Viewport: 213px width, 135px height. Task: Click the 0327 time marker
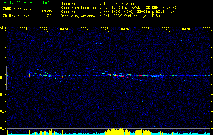pos(145,29)
